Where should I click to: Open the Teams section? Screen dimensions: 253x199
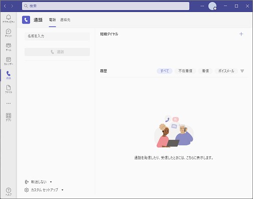point(9,47)
